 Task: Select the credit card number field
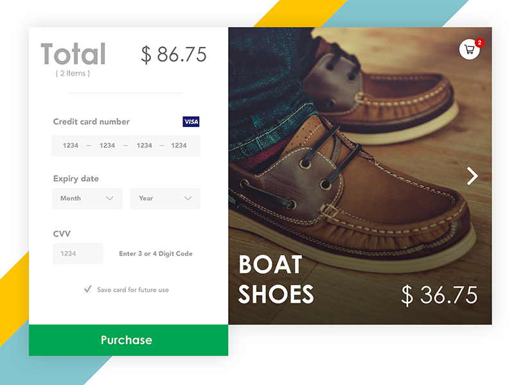click(x=125, y=146)
